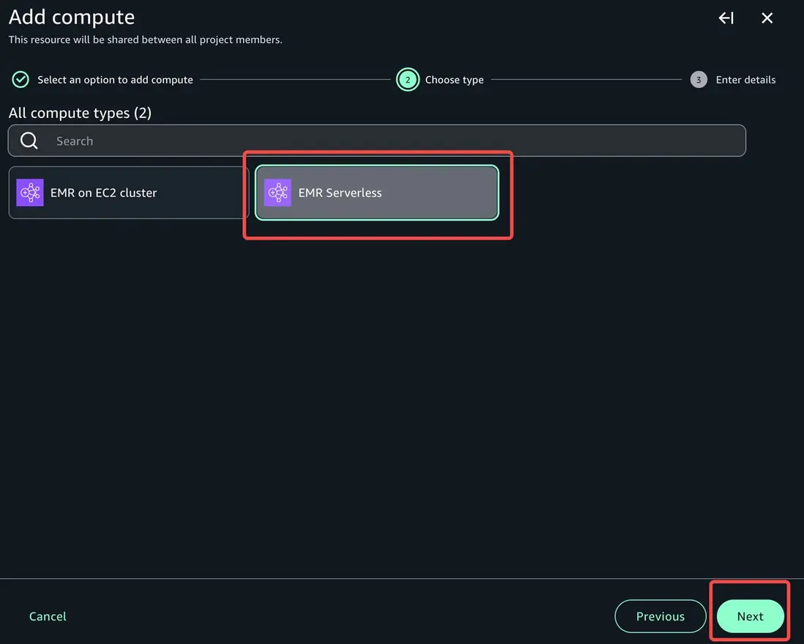804x644 pixels.
Task: Click the magnifying glass search icon
Action: 29,141
